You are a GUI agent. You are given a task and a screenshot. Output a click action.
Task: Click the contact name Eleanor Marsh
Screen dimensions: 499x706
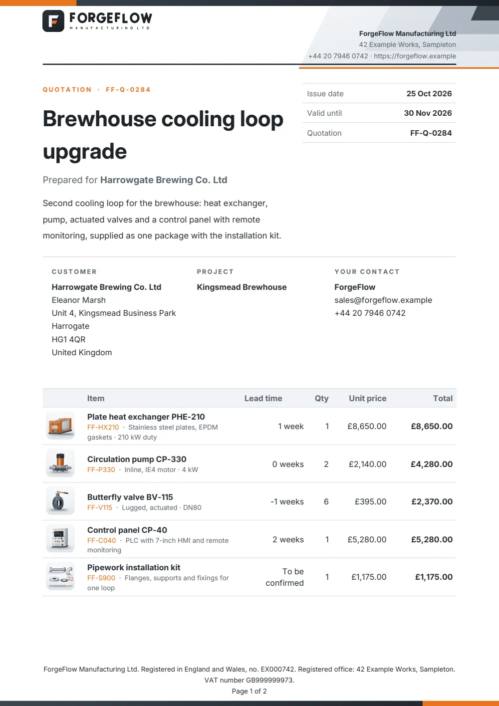click(x=79, y=300)
